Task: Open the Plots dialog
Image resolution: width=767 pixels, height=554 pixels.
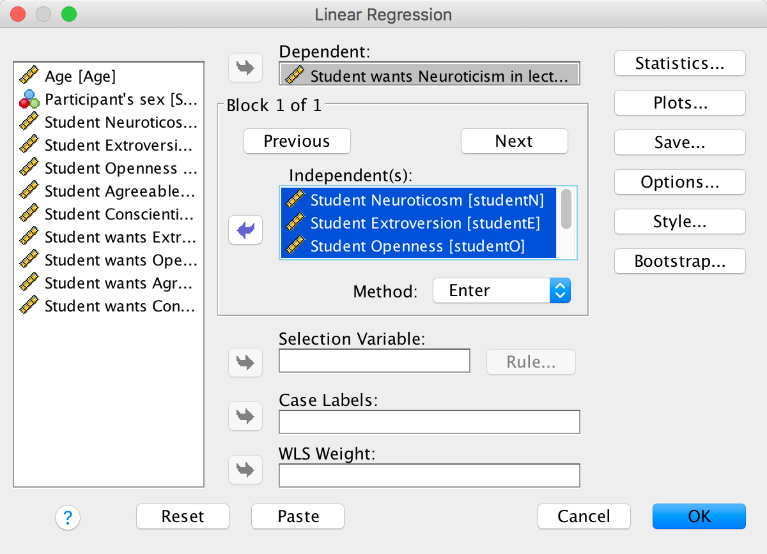Action: pyautogui.click(x=679, y=103)
